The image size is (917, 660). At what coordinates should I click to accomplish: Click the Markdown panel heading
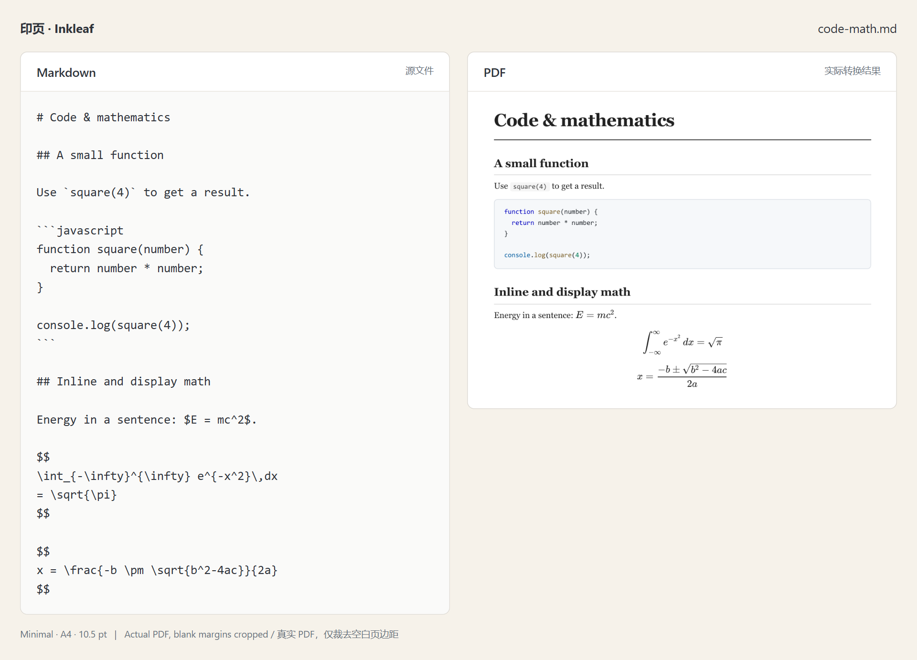(66, 73)
